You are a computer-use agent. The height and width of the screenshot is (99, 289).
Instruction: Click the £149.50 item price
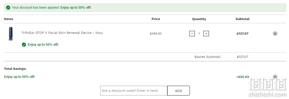[156, 34]
